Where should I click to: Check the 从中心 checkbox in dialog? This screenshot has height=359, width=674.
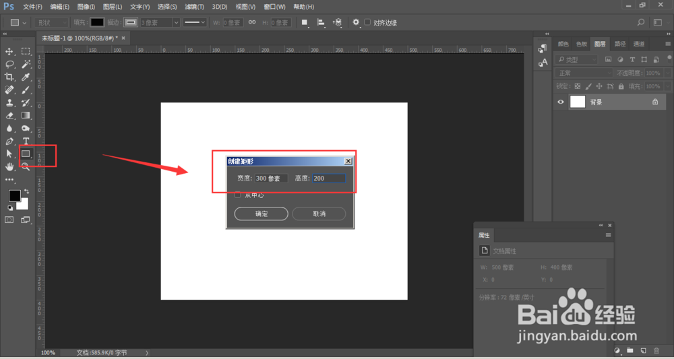coord(238,195)
